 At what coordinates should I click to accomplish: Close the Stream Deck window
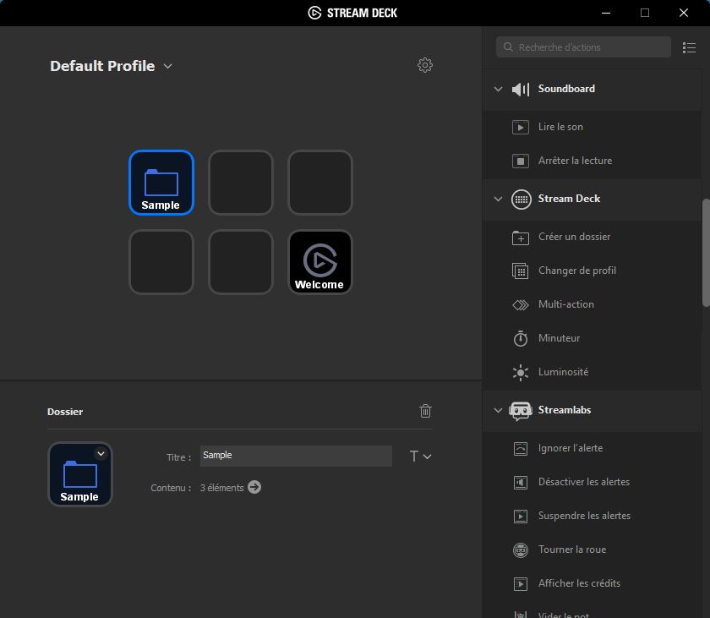(x=684, y=13)
